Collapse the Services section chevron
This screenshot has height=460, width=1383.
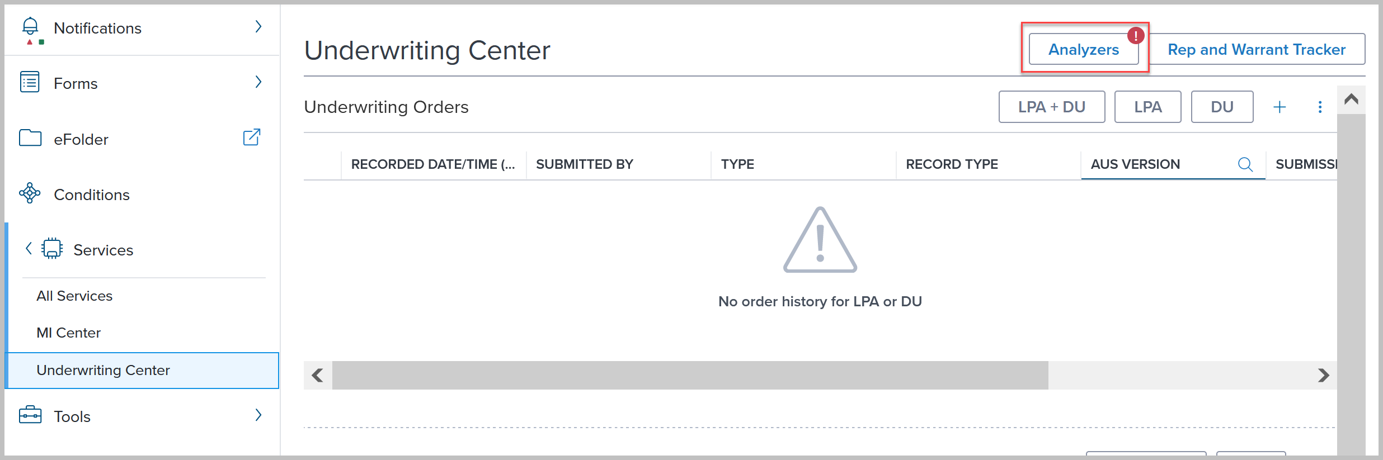[x=29, y=249]
